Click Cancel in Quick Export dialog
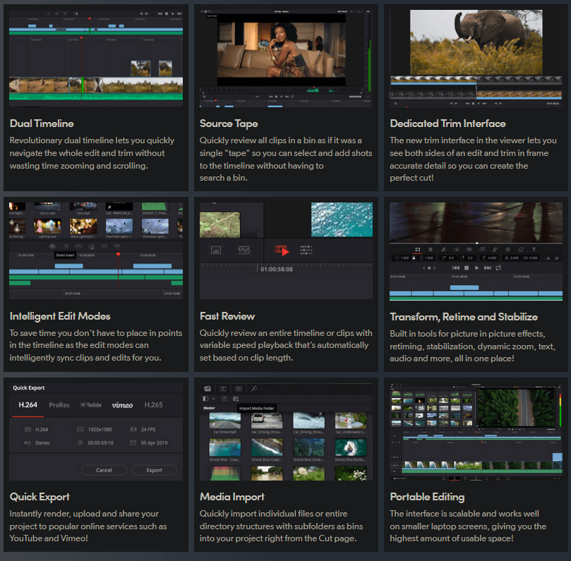The width and height of the screenshot is (571, 561). pos(104,470)
